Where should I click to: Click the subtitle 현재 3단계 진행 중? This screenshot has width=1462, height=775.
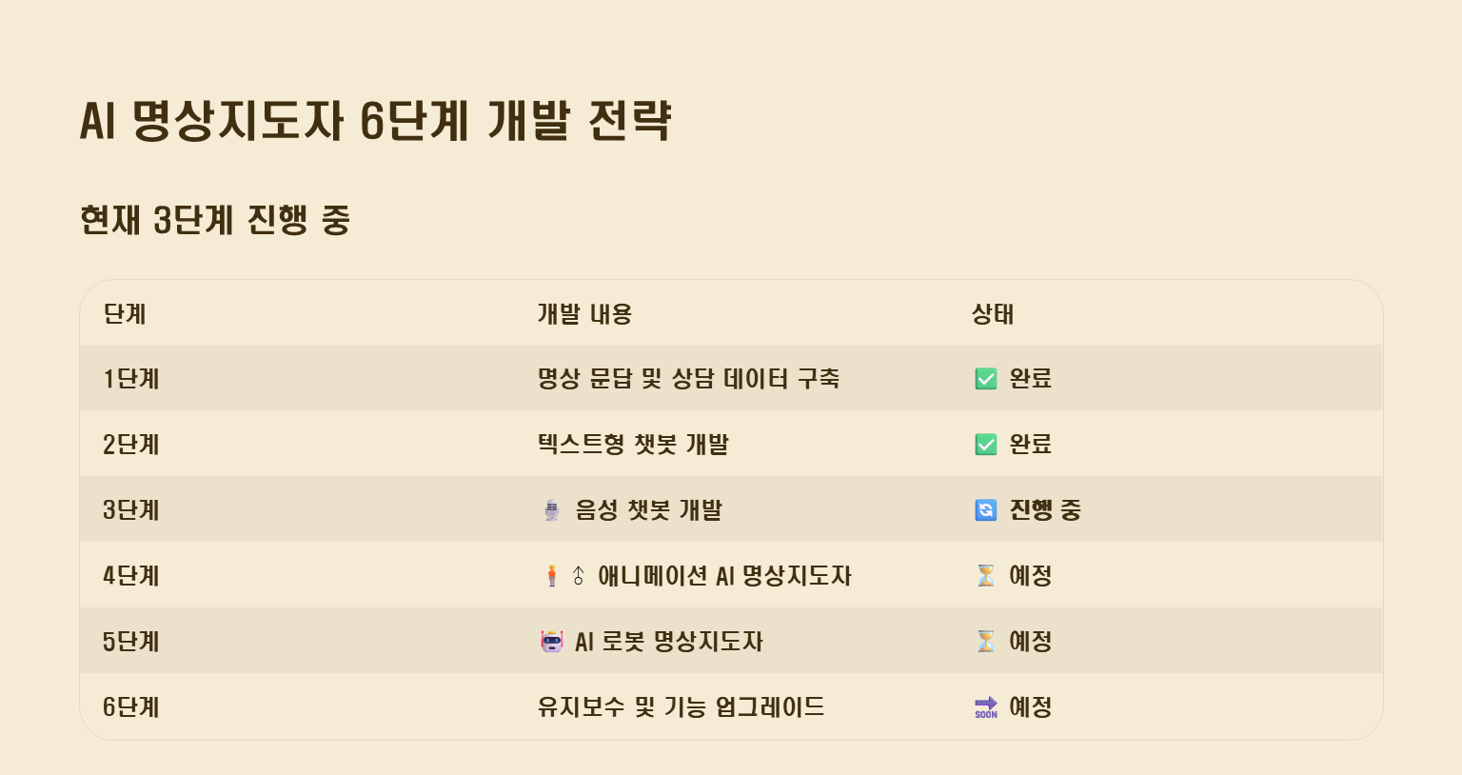pyautogui.click(x=216, y=220)
